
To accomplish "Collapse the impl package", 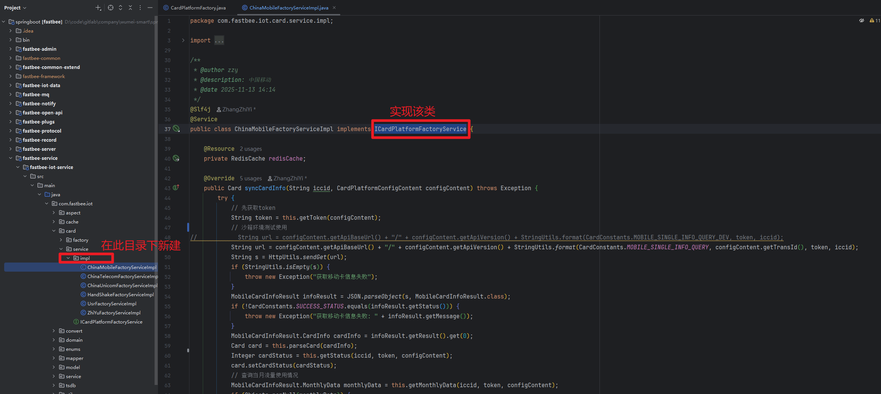I will click(x=68, y=258).
